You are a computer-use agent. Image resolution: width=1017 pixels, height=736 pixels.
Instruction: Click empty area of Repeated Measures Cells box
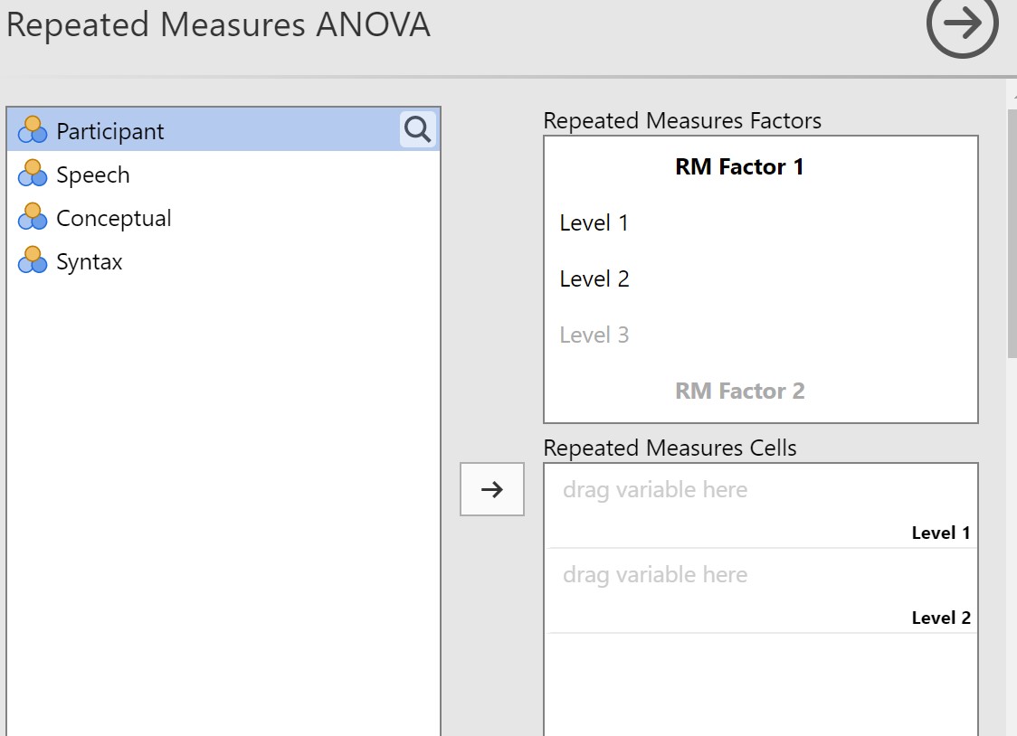click(761, 684)
